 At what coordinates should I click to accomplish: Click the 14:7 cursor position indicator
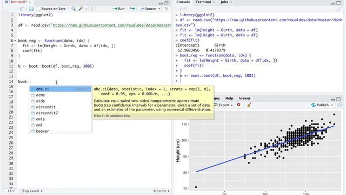click(11, 191)
